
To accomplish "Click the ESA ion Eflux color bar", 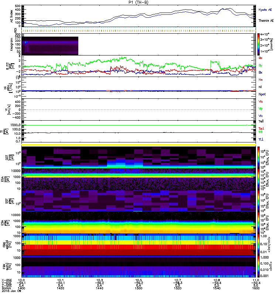I will click(x=259, y=179).
